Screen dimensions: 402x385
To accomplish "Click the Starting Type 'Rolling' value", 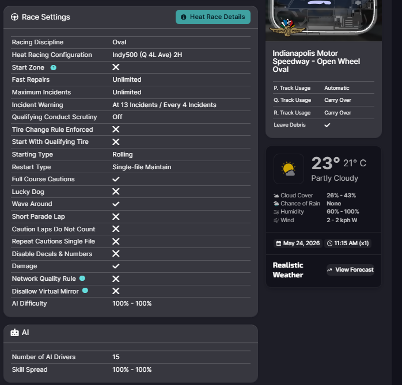I will point(123,154).
